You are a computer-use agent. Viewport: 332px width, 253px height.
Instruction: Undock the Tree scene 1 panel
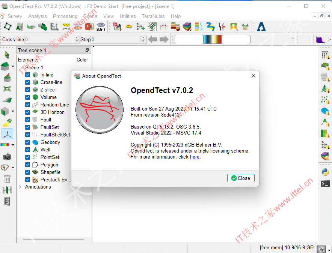click(87, 50)
